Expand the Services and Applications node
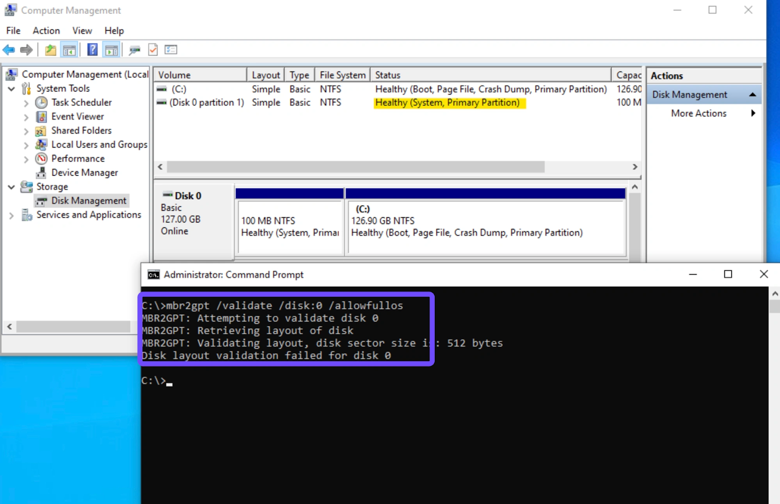The width and height of the screenshot is (780, 504). 12,215
